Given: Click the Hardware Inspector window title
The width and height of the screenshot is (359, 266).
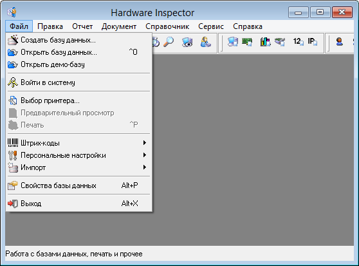Looking at the screenshot, I should pos(152,13).
